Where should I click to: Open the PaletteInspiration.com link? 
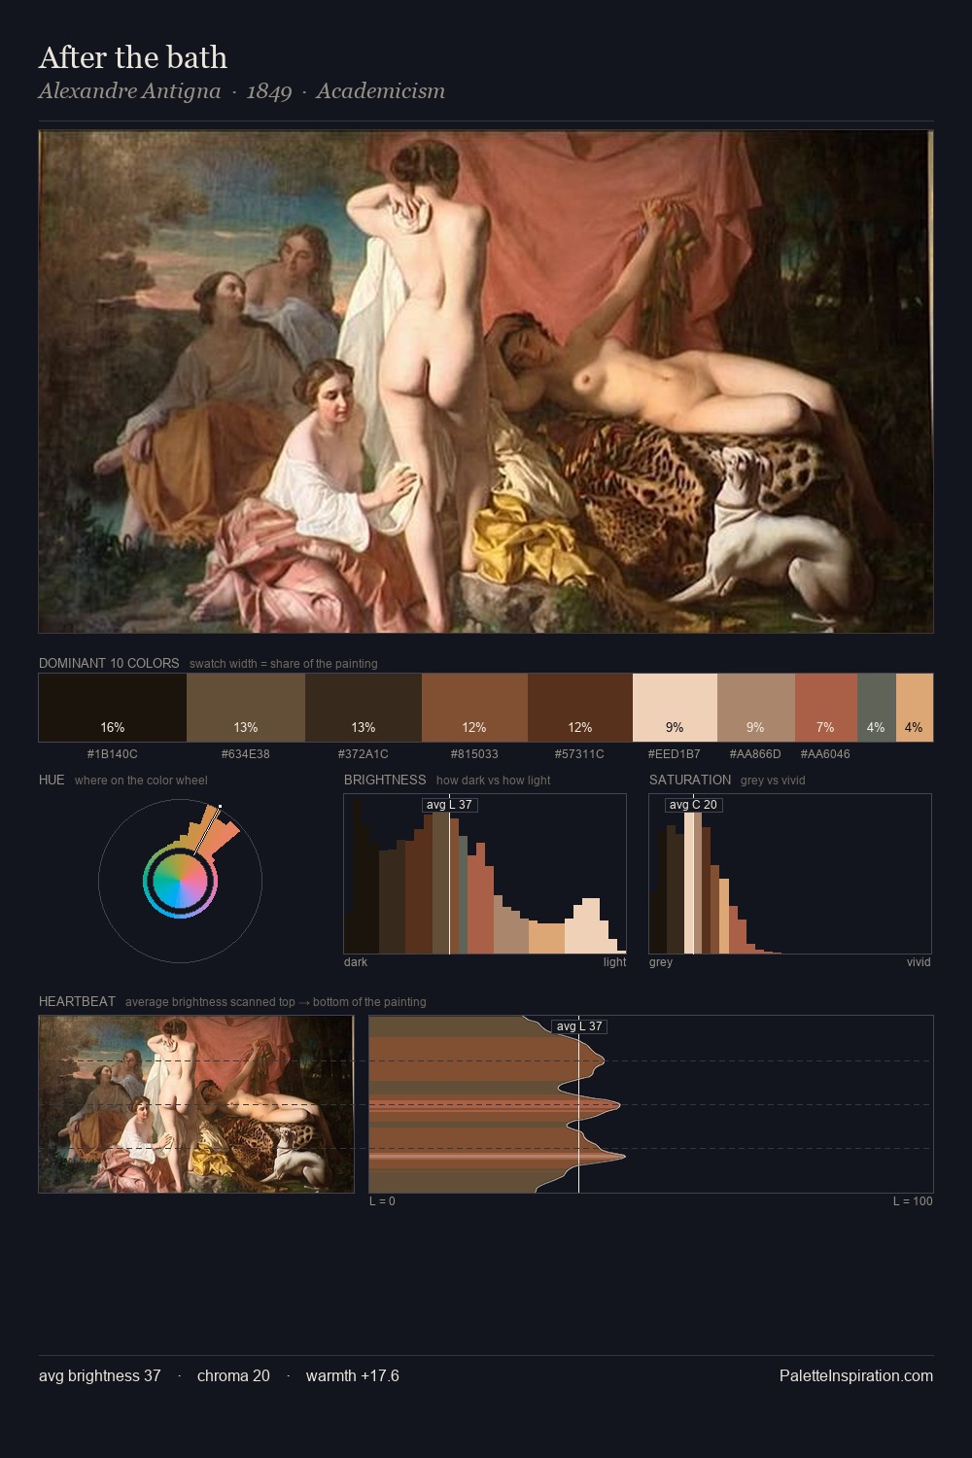point(856,1375)
